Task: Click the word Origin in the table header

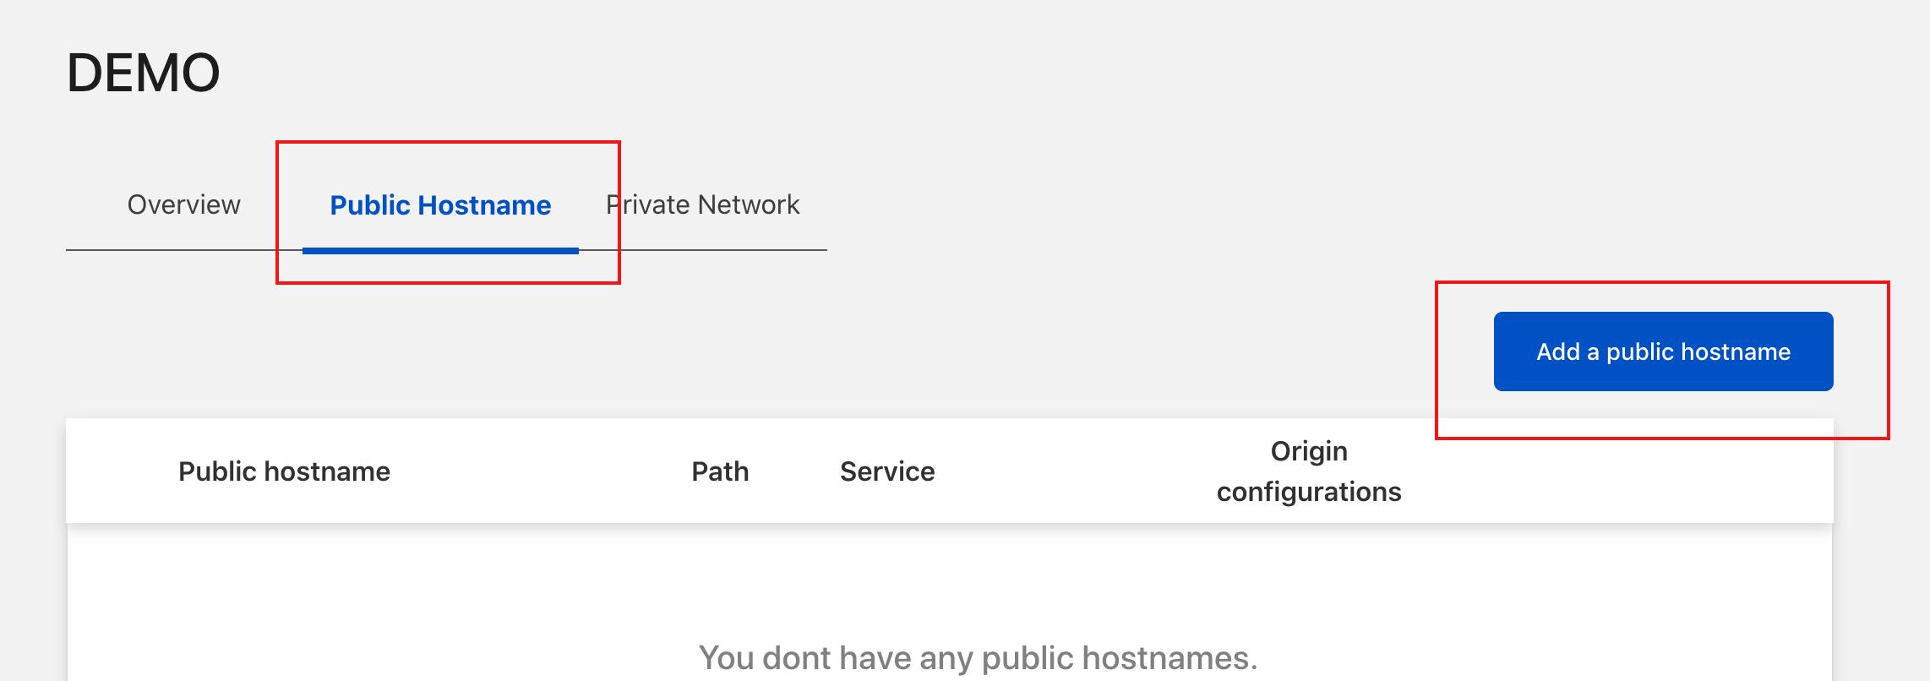Action: click(x=1308, y=451)
